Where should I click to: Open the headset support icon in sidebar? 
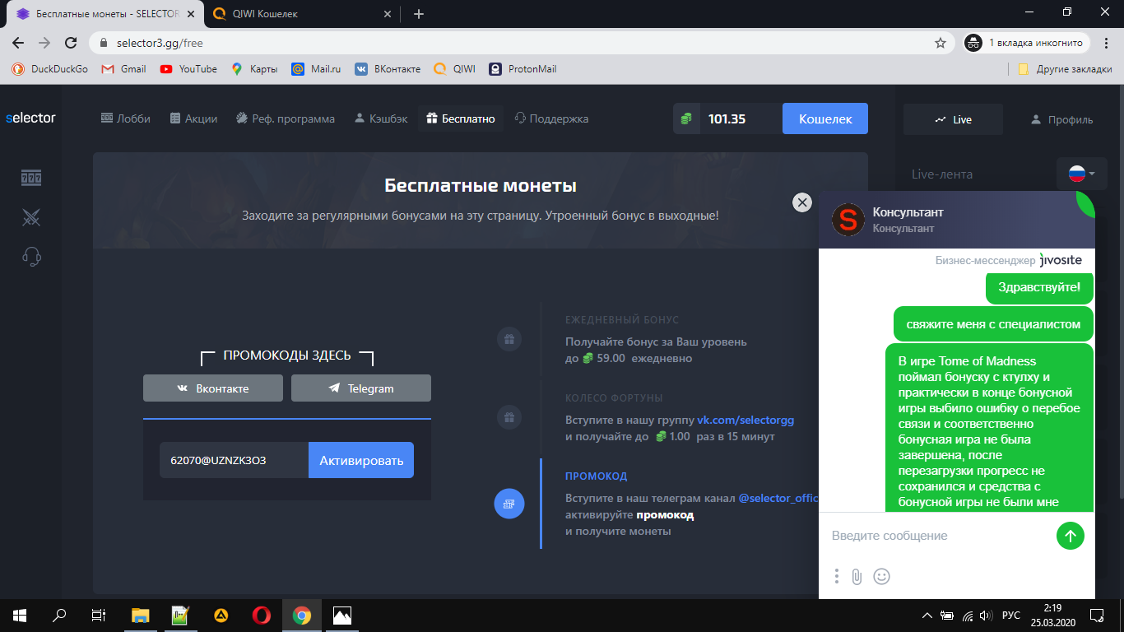31,257
